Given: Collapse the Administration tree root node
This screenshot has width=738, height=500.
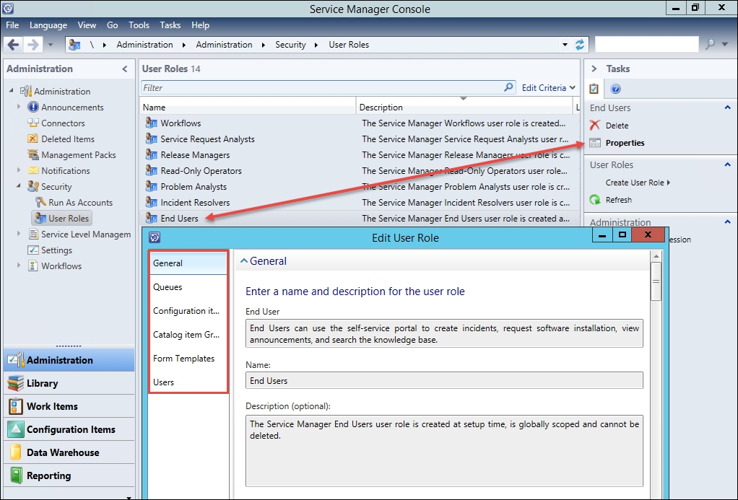Looking at the screenshot, I should click(x=12, y=90).
